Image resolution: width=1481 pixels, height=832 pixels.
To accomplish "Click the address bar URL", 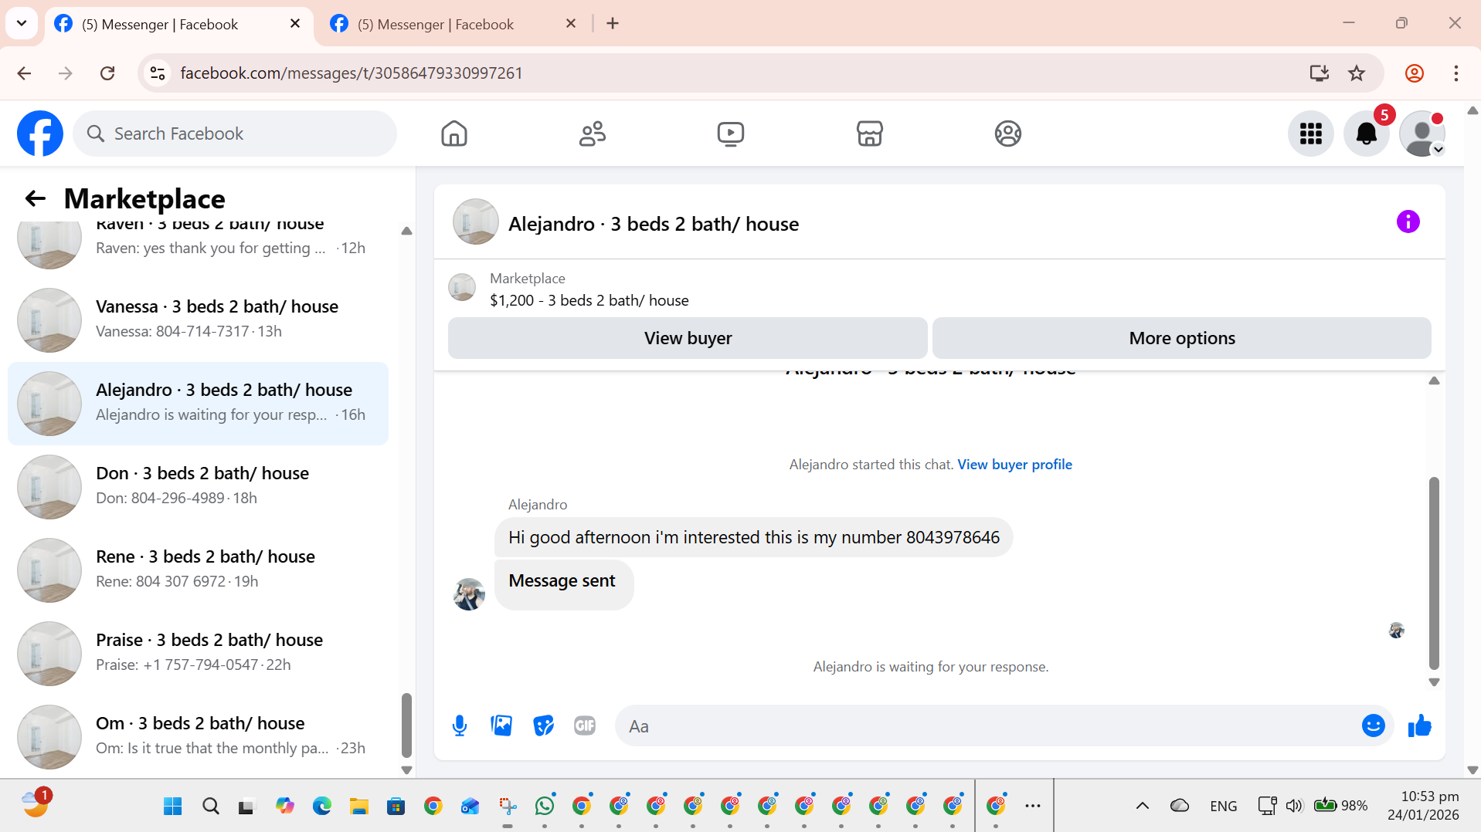I will pyautogui.click(x=352, y=73).
